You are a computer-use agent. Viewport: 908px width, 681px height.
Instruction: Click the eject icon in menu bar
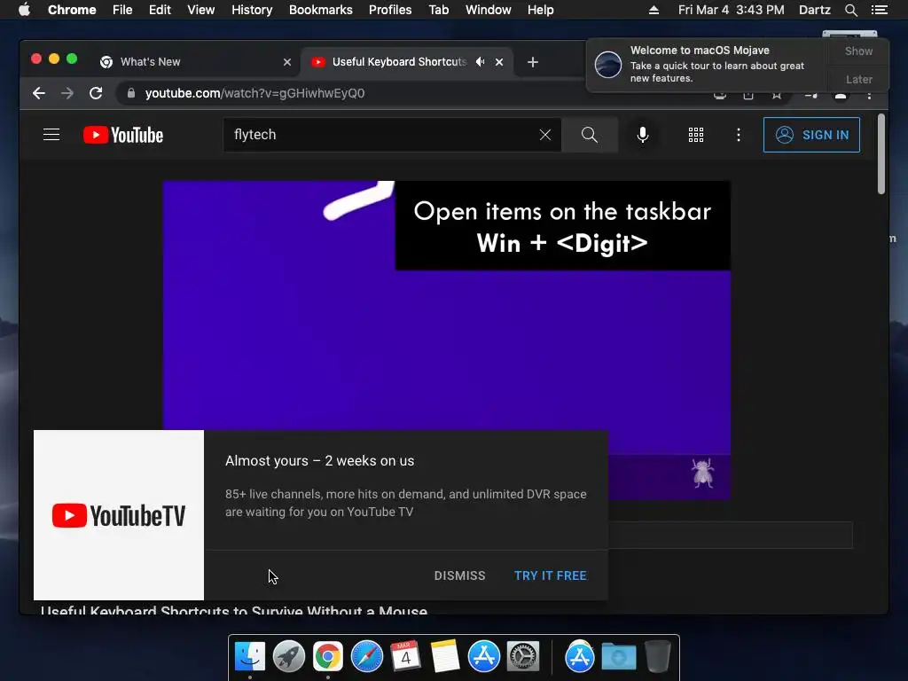point(654,10)
